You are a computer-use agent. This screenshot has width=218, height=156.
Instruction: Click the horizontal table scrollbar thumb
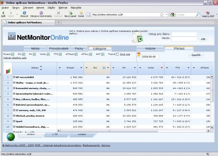point(109,131)
